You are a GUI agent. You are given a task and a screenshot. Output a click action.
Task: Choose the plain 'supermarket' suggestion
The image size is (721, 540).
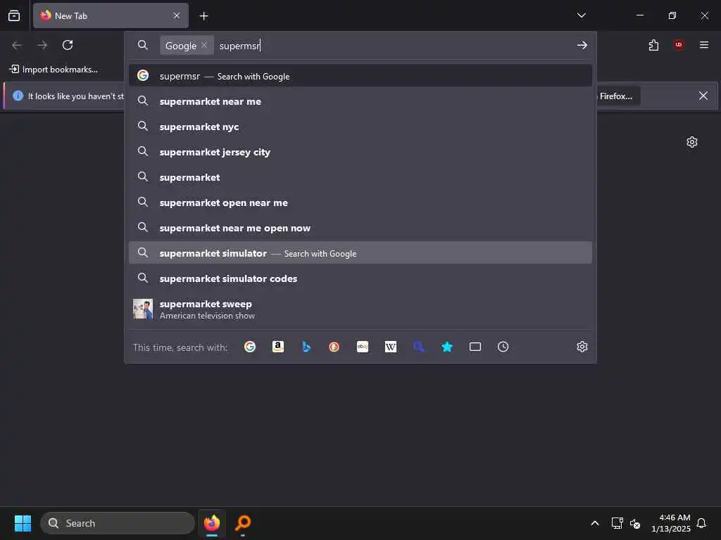coord(360,176)
